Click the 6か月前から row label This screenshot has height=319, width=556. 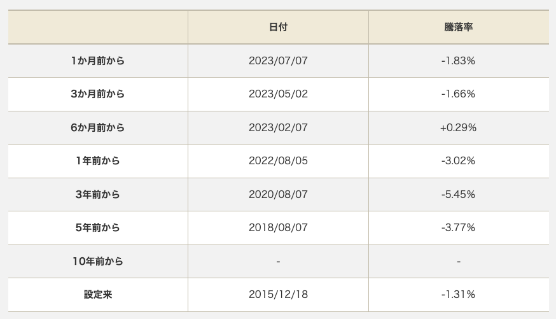[98, 128]
